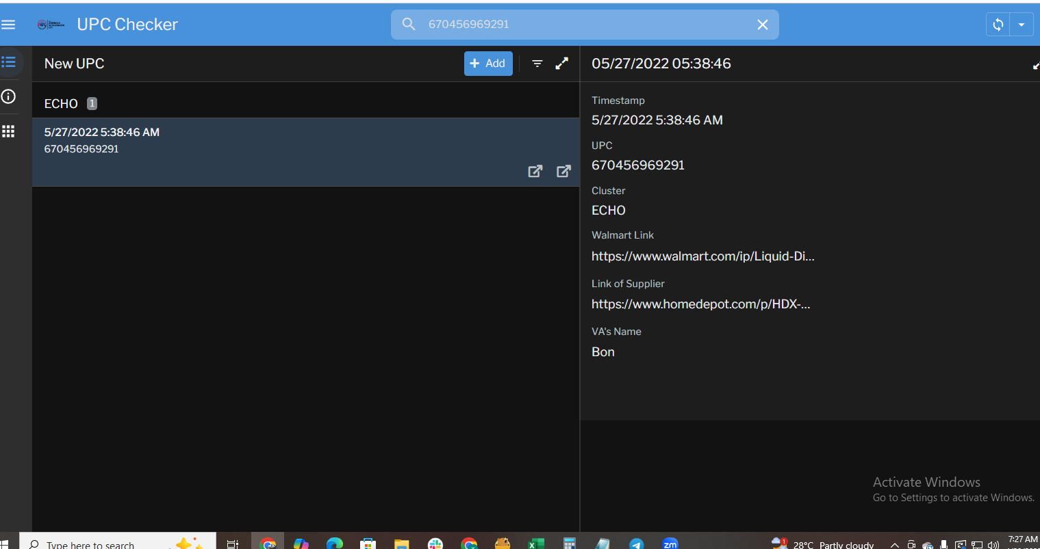The image size is (1040, 549).
Task: Click the detail header 05/27/2022 05:38:46
Action: tap(661, 64)
